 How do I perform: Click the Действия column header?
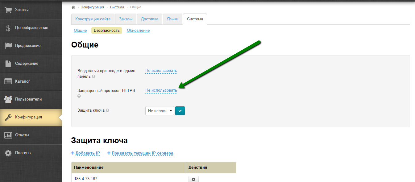click(x=211, y=167)
